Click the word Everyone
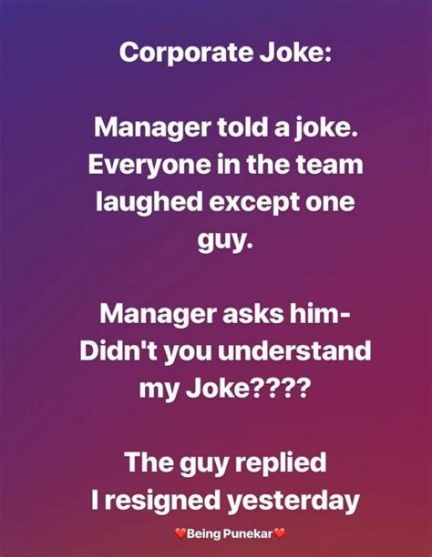 tap(149, 165)
